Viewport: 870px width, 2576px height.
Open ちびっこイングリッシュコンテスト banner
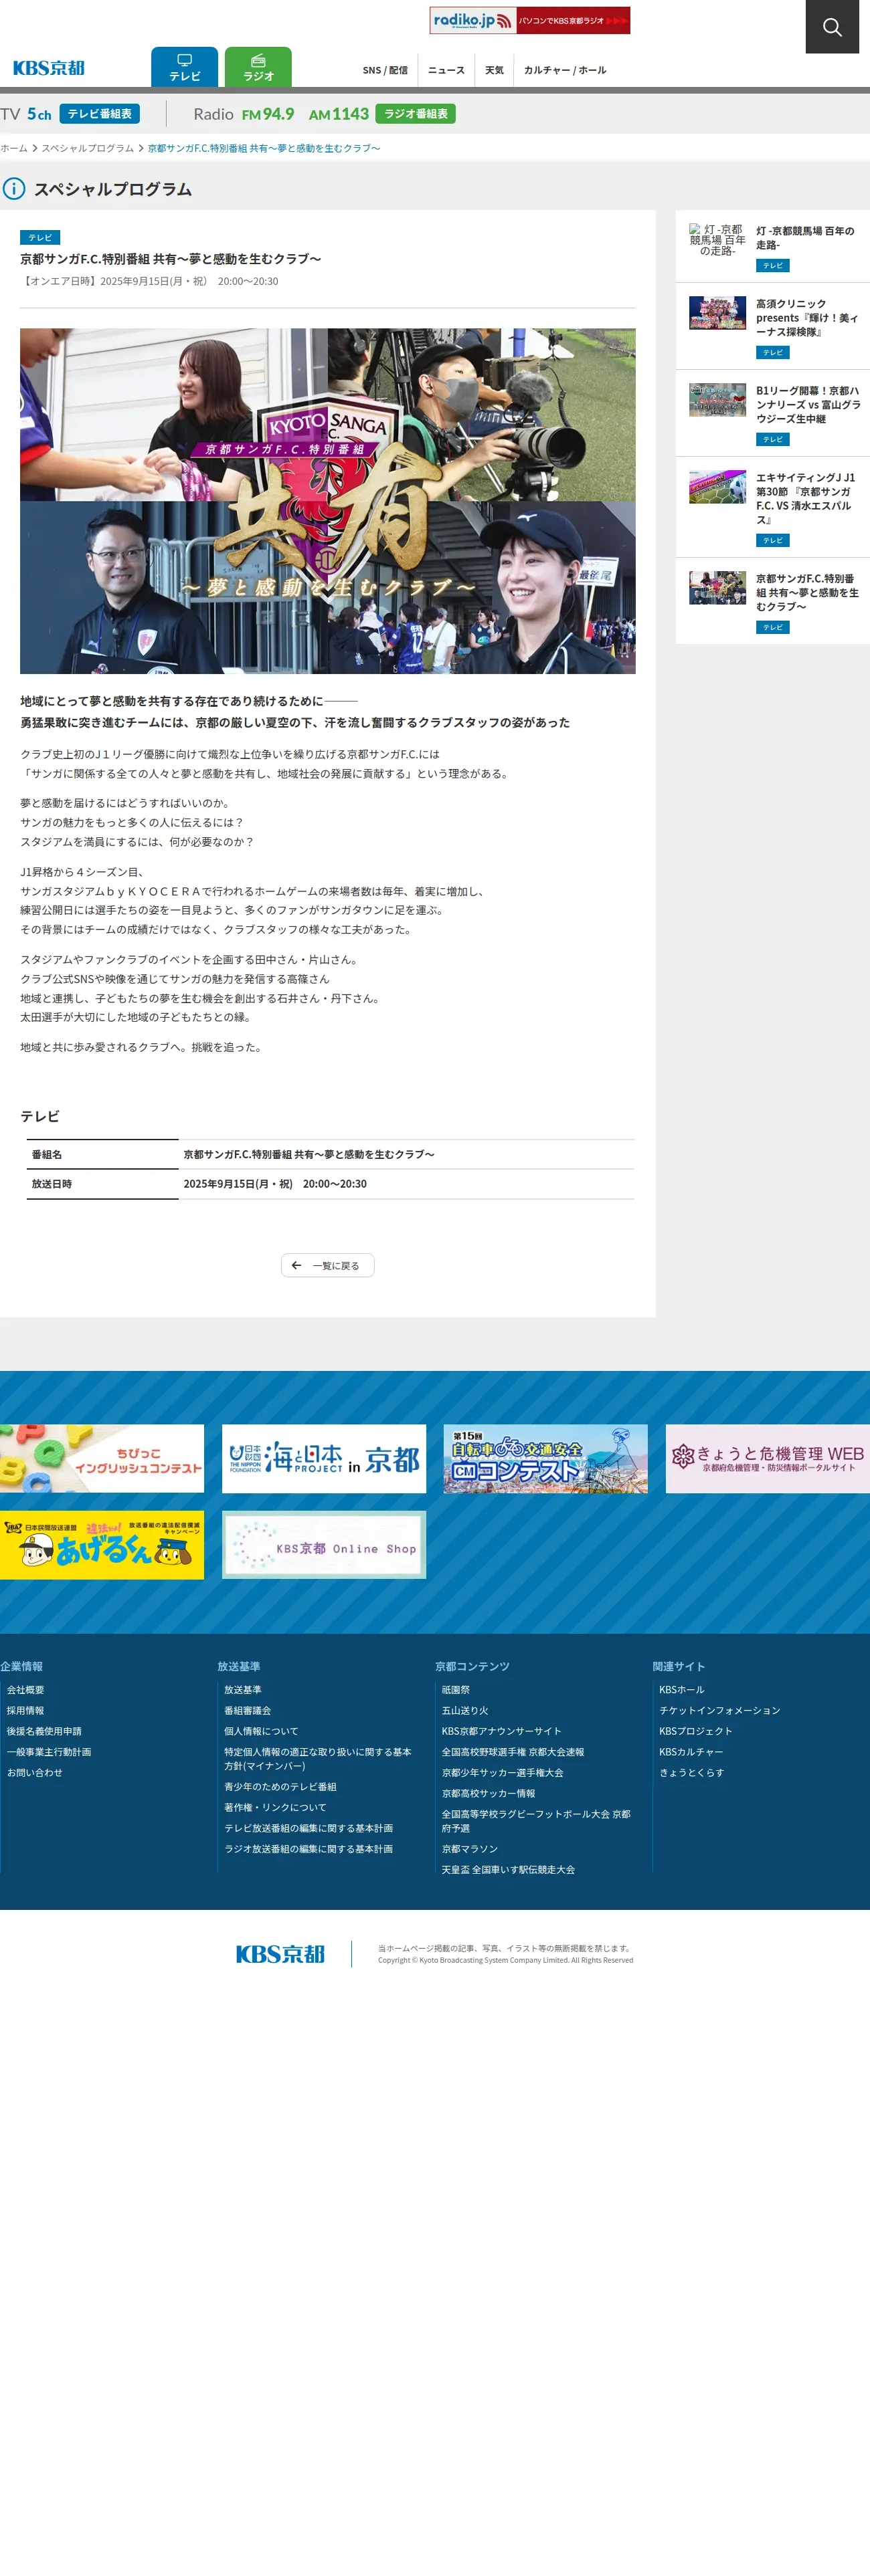(102, 1458)
